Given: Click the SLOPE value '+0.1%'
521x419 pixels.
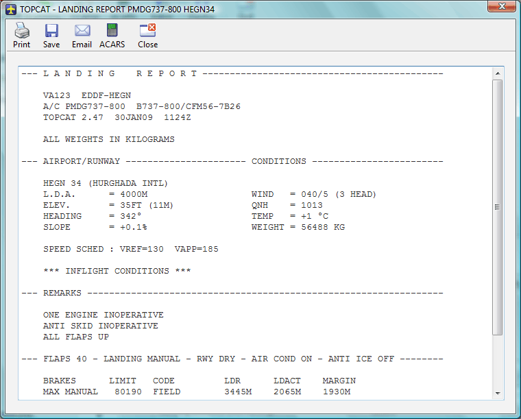Looking at the screenshot, I should 134,227.
